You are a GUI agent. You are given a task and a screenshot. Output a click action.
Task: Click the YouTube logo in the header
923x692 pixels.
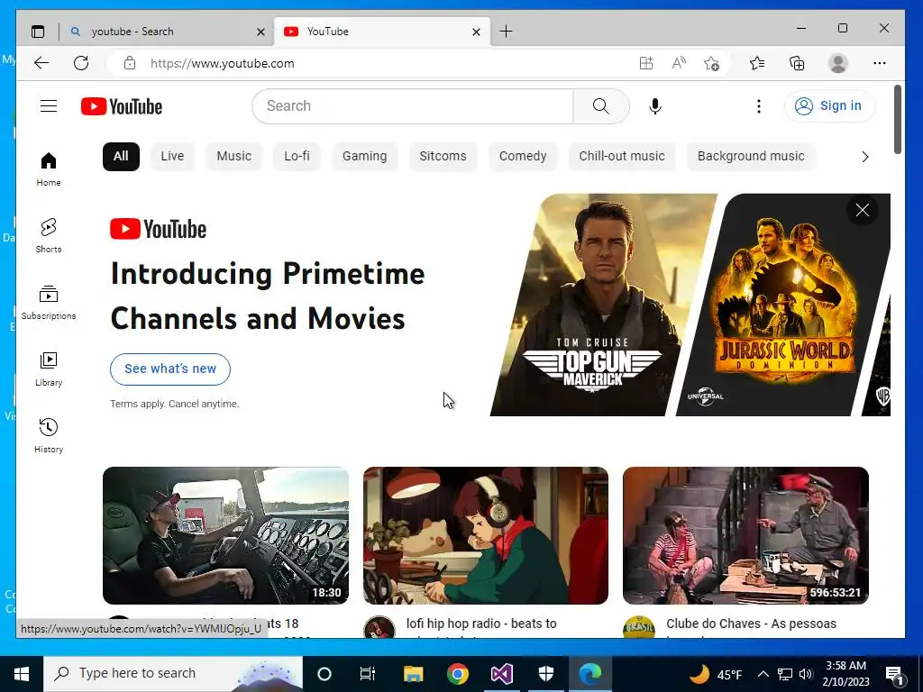point(122,106)
